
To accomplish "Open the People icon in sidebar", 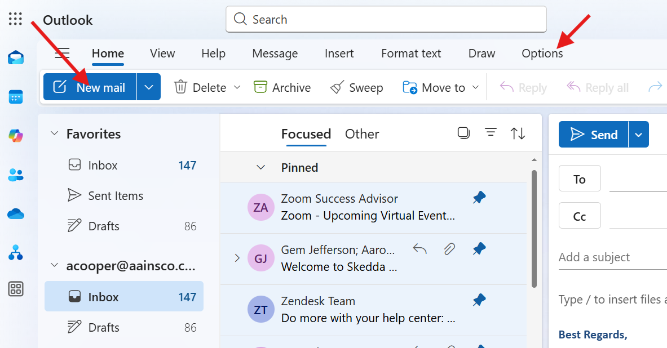I will (16, 175).
